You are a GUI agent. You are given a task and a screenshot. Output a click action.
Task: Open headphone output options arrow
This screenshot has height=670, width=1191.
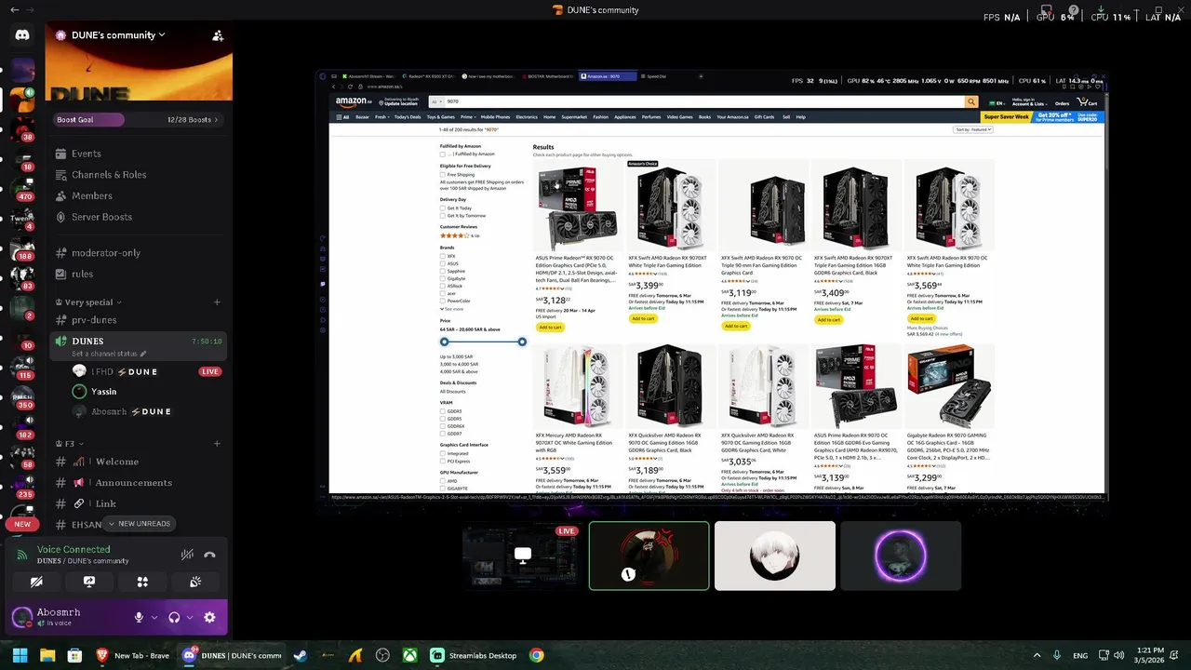point(190,617)
